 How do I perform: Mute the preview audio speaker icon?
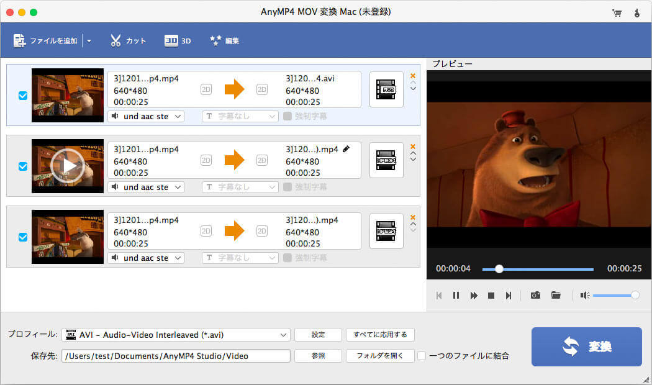click(585, 296)
